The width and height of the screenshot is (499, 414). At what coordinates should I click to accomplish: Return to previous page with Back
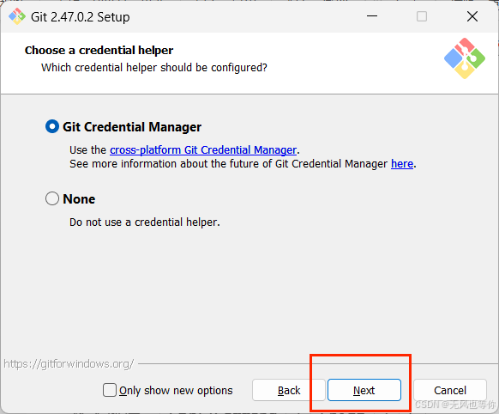(x=288, y=390)
